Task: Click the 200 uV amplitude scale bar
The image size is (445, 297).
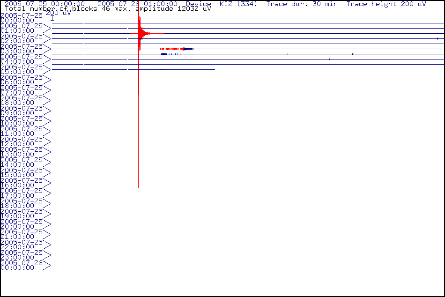Action: click(x=52, y=18)
